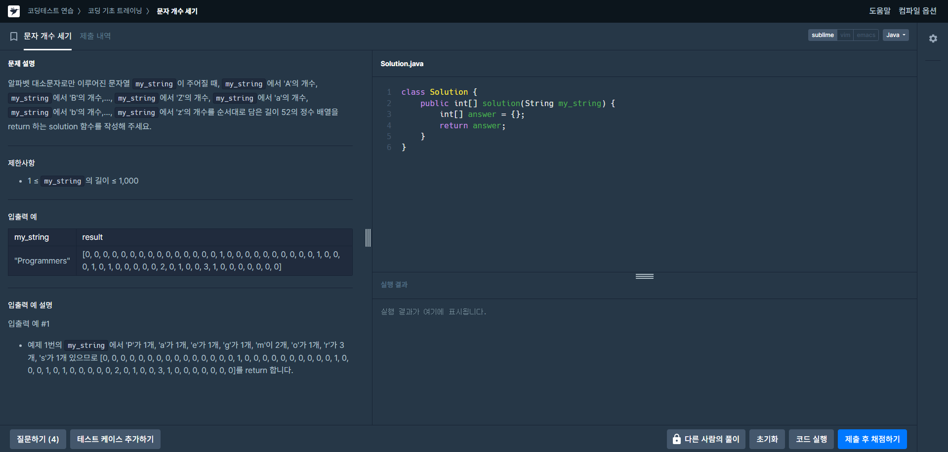
Task: Click the 실행 결과 panel heading
Action: 394,285
